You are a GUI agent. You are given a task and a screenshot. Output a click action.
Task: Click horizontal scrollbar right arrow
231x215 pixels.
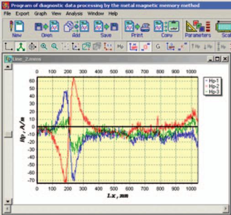pyautogui.click(x=226, y=209)
